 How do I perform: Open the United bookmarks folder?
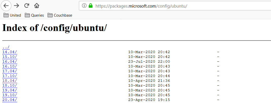pos(12,15)
